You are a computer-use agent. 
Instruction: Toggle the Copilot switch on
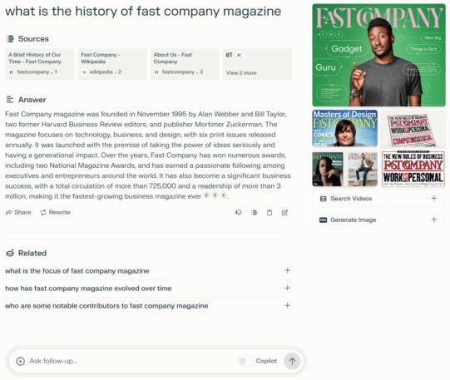tap(245, 361)
